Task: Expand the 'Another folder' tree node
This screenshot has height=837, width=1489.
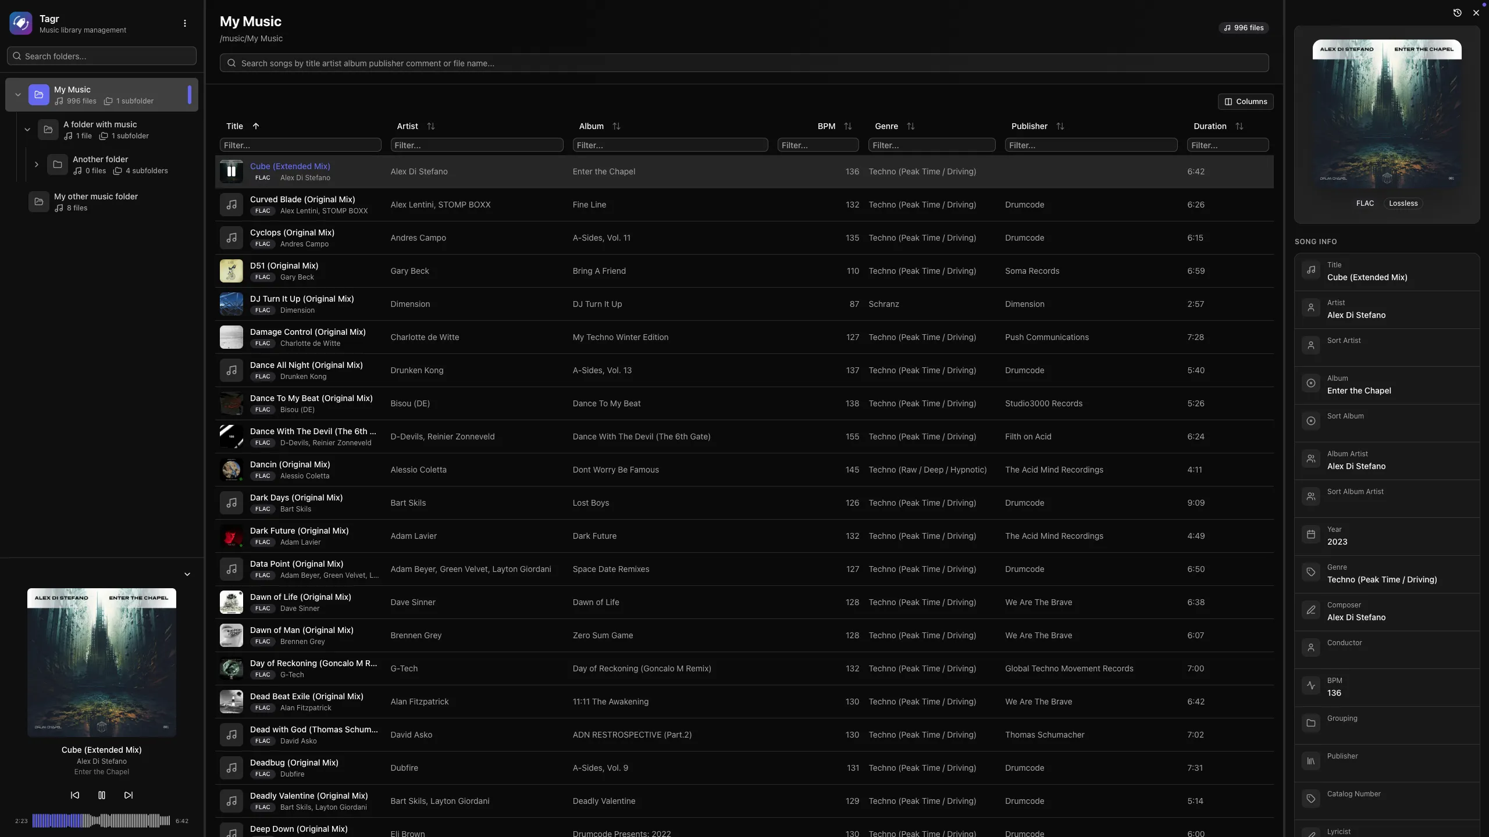Action: [37, 164]
